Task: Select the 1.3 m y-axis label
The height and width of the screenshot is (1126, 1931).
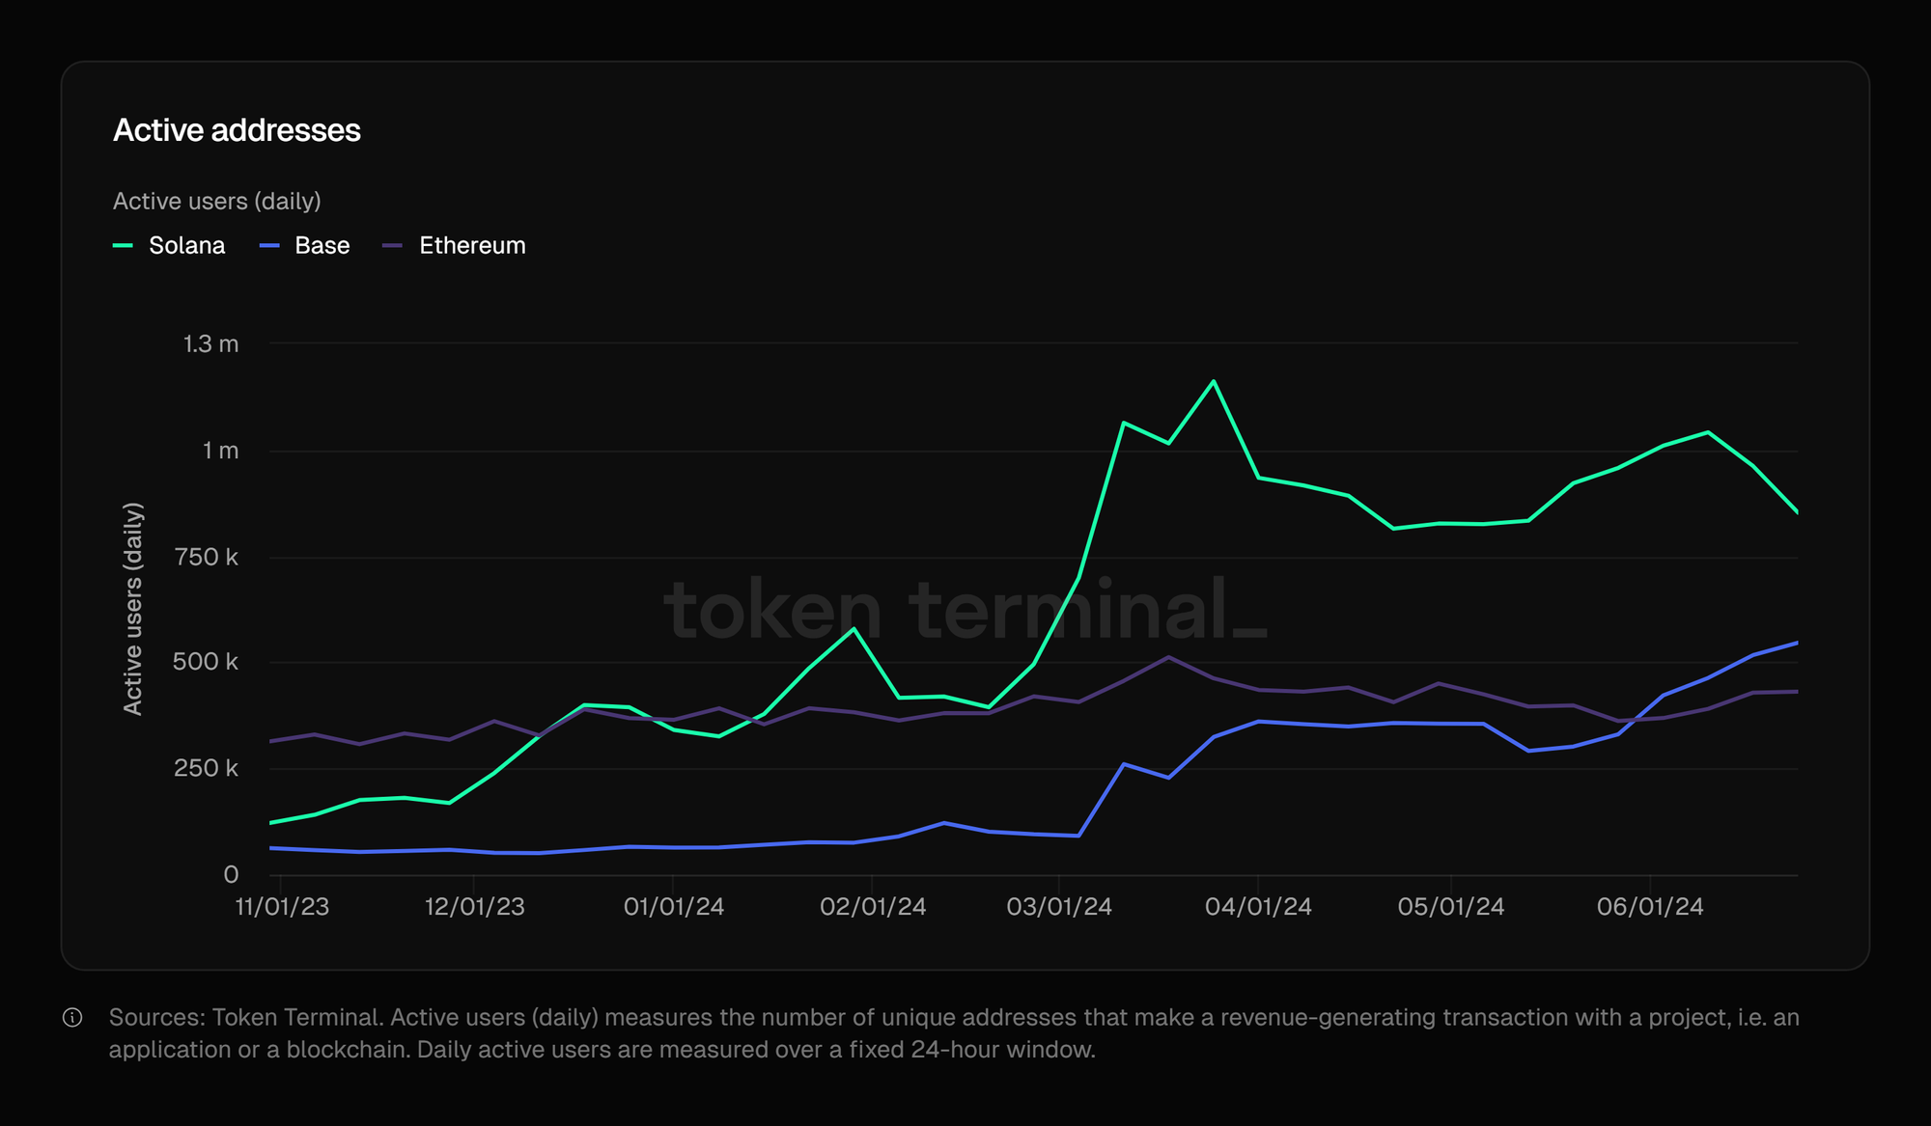Action: (210, 344)
